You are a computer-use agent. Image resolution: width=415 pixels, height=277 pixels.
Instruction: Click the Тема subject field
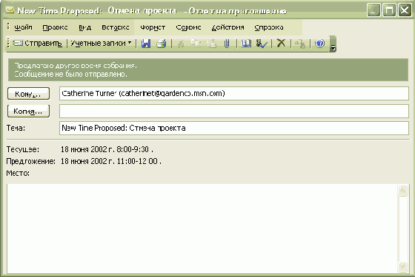click(234, 128)
